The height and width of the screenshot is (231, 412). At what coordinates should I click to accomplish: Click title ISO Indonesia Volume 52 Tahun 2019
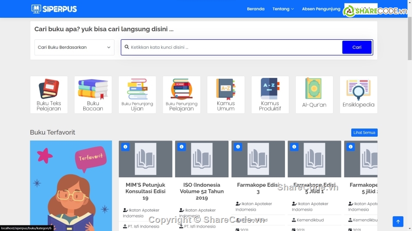[202, 191]
